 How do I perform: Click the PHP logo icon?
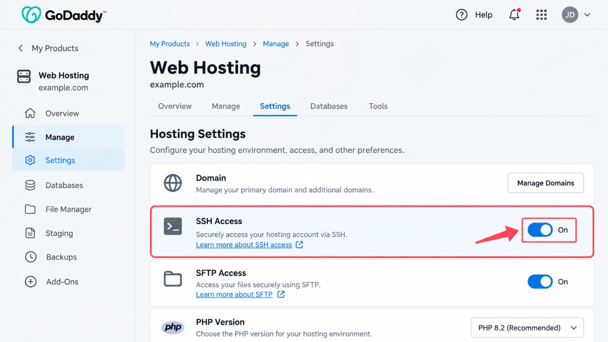pyautogui.click(x=173, y=327)
